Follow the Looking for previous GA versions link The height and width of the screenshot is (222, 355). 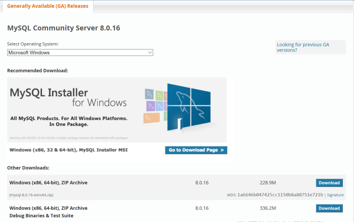[303, 47]
